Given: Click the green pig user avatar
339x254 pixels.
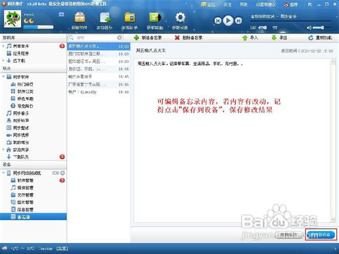Looking at the screenshot, I should coord(12,19).
